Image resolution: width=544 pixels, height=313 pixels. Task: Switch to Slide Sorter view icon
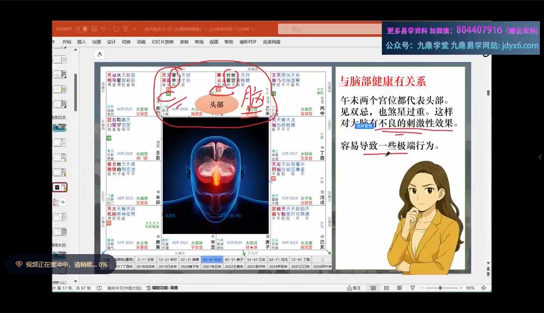pos(386,288)
